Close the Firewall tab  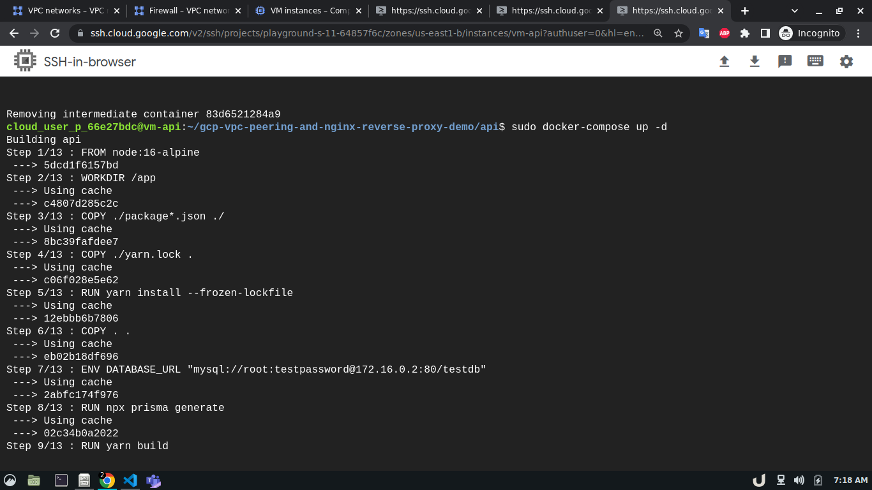pos(237,11)
